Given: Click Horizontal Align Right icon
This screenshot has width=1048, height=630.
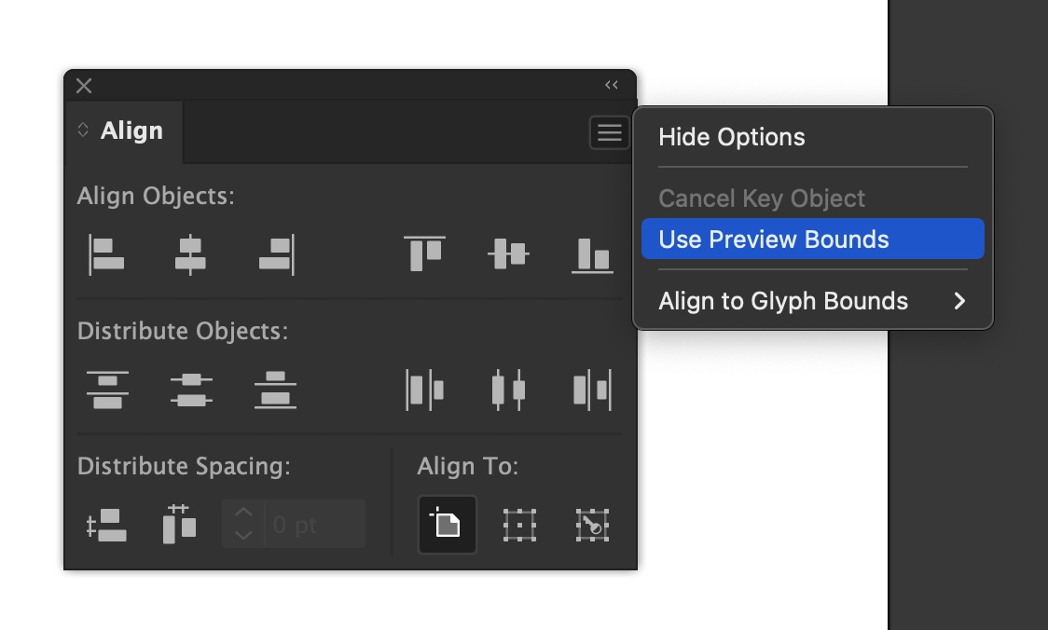Looking at the screenshot, I should pyautogui.click(x=277, y=254).
